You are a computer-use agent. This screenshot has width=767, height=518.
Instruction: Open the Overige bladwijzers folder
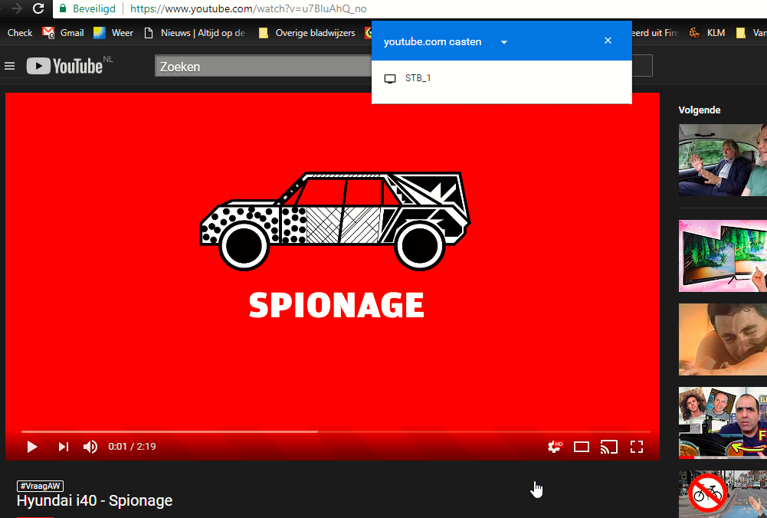307,33
